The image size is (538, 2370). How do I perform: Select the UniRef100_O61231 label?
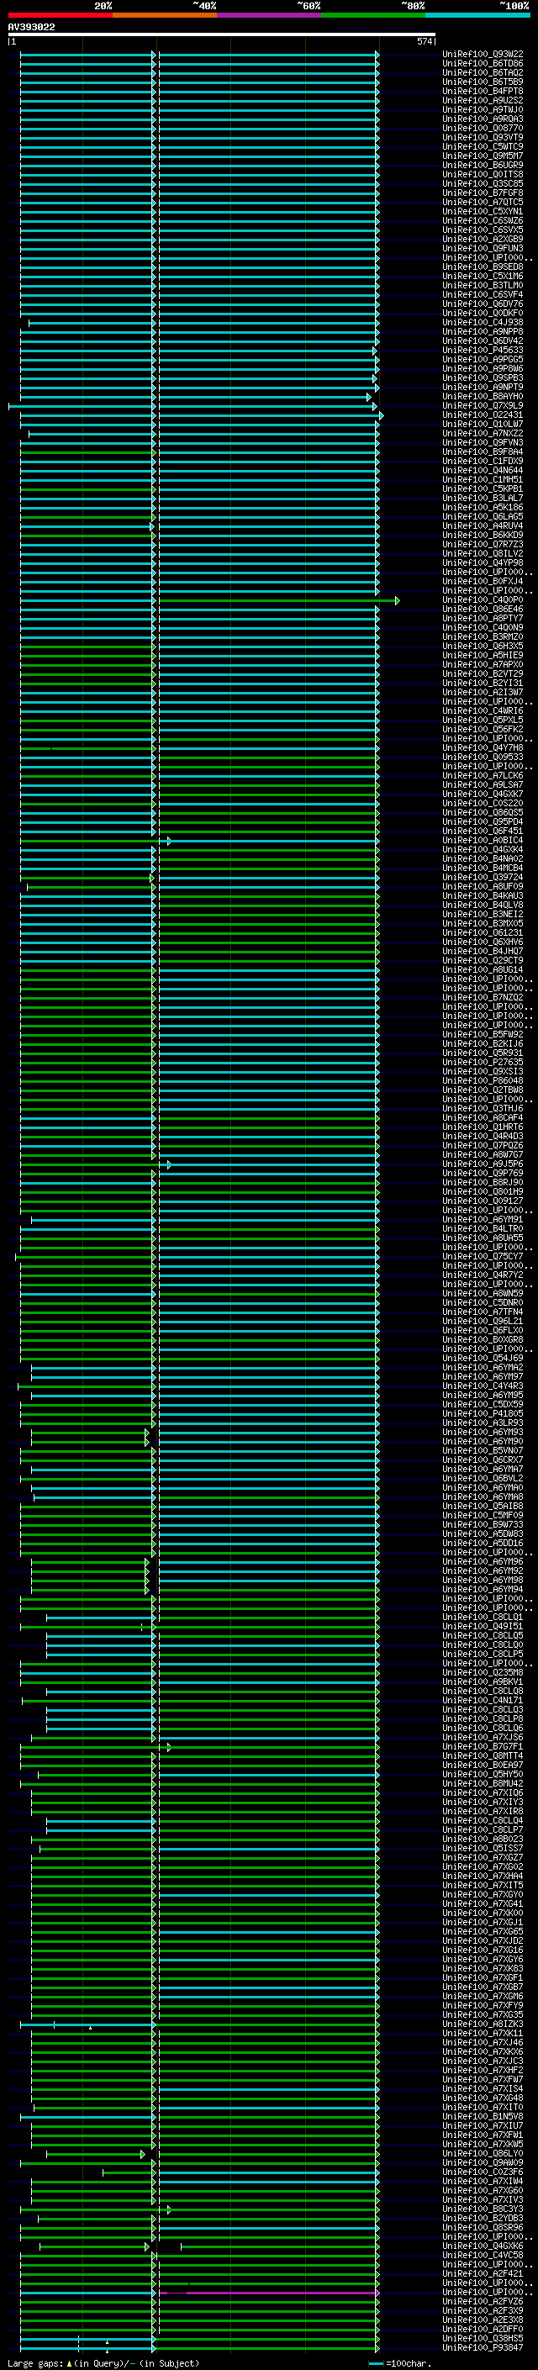click(x=483, y=933)
